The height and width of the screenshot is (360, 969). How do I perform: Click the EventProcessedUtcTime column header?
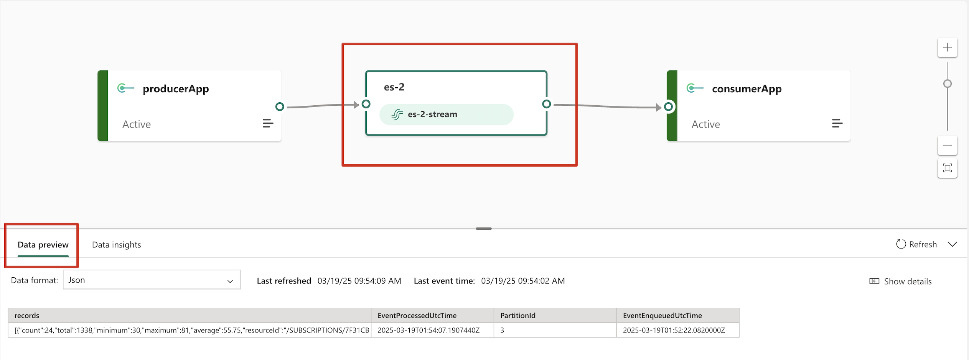(x=432, y=316)
